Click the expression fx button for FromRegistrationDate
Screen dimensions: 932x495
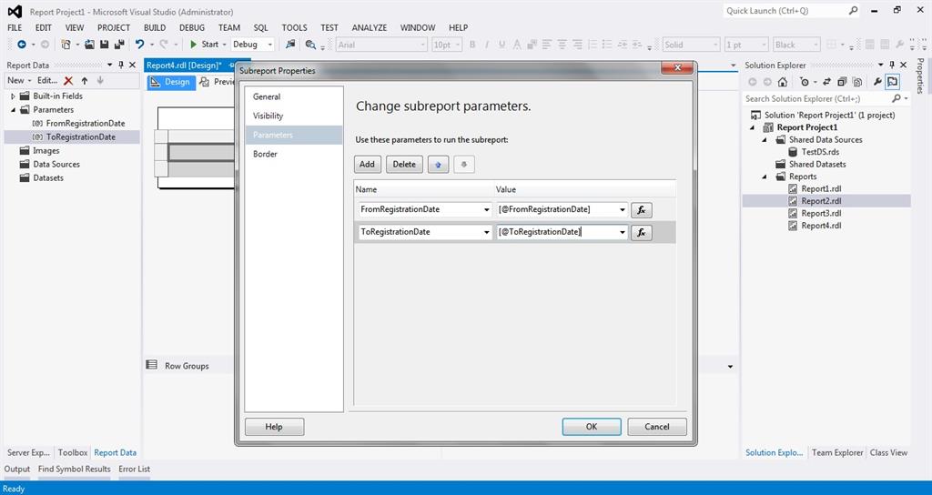coord(642,210)
